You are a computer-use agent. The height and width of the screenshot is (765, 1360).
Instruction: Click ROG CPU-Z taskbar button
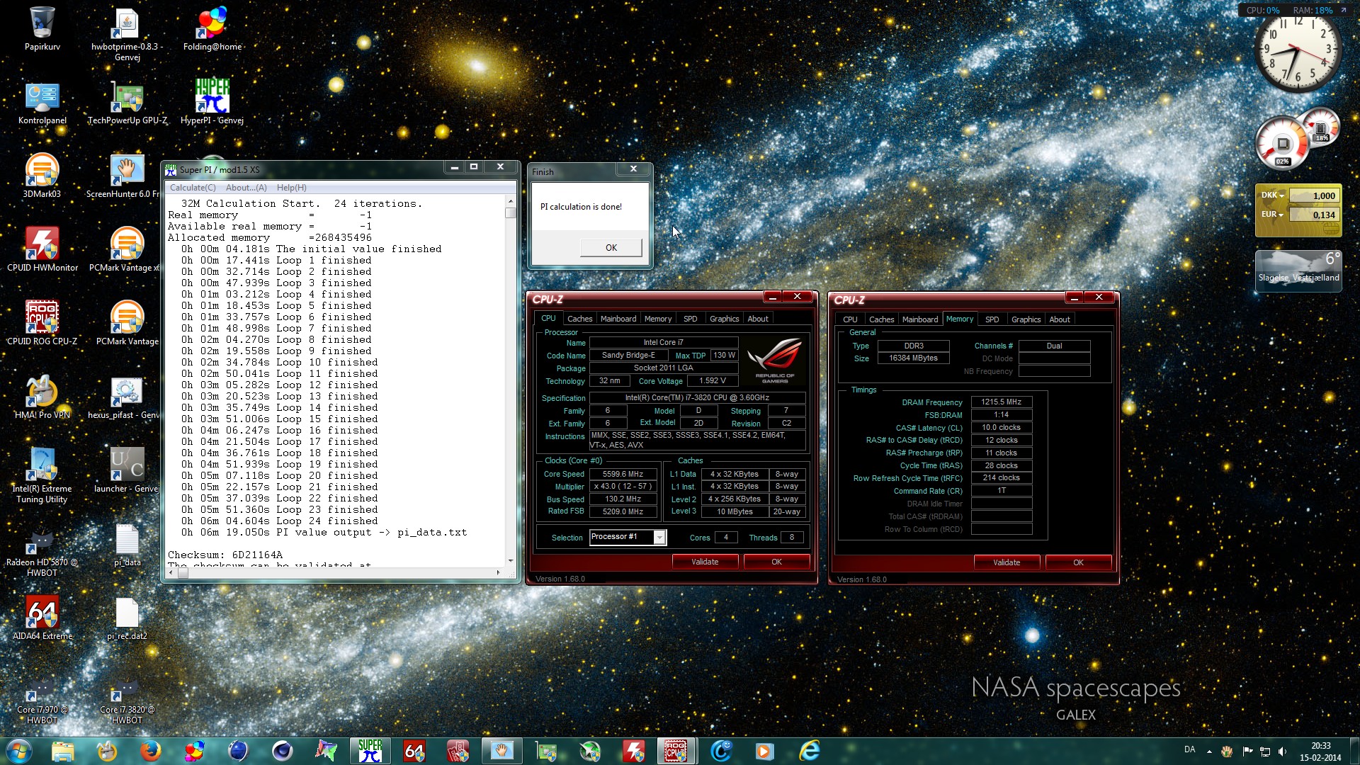[676, 751]
